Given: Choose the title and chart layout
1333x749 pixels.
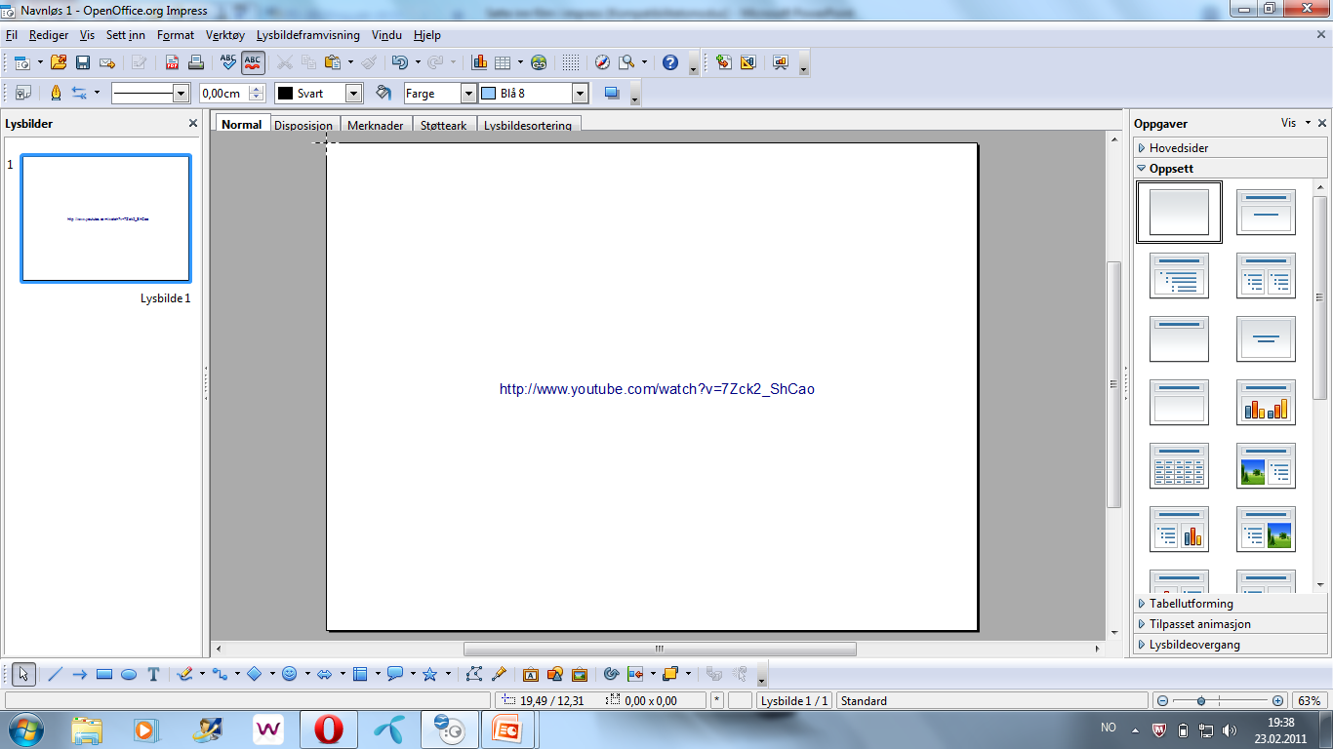Looking at the screenshot, I should pos(1266,402).
